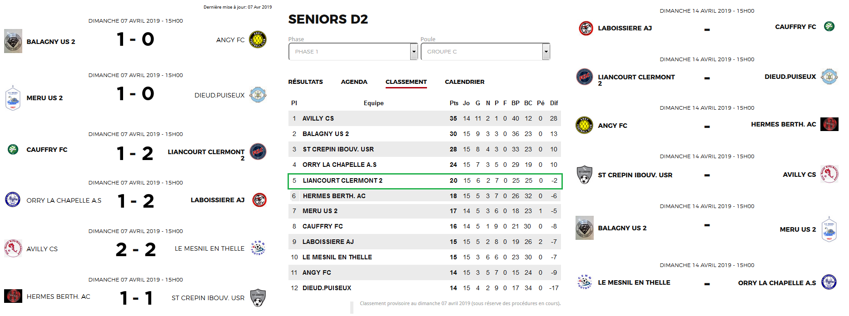Click Meru US 2 swan crest in results

[x=13, y=97]
